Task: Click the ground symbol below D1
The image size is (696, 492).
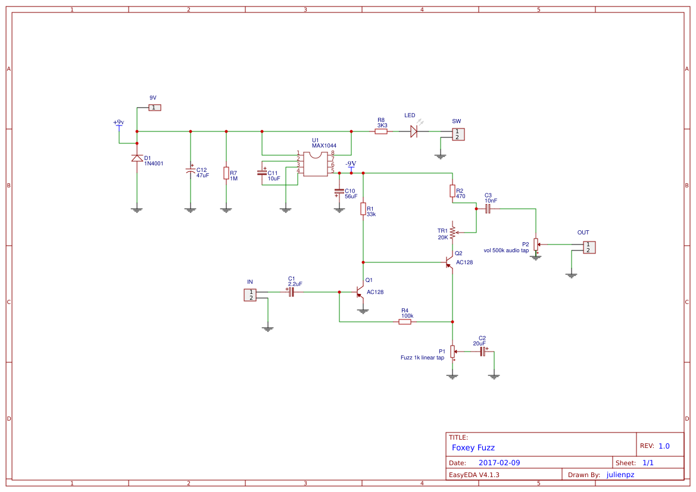Action: 137,209
